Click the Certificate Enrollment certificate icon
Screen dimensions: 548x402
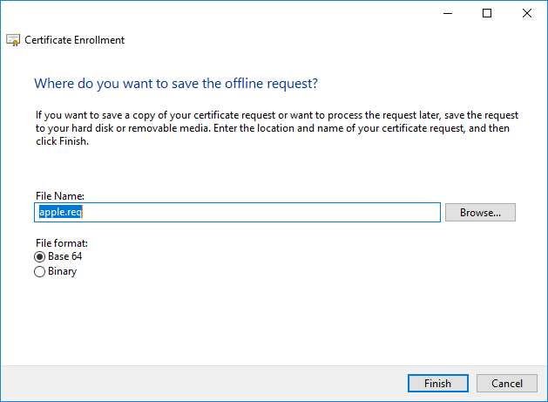13,40
